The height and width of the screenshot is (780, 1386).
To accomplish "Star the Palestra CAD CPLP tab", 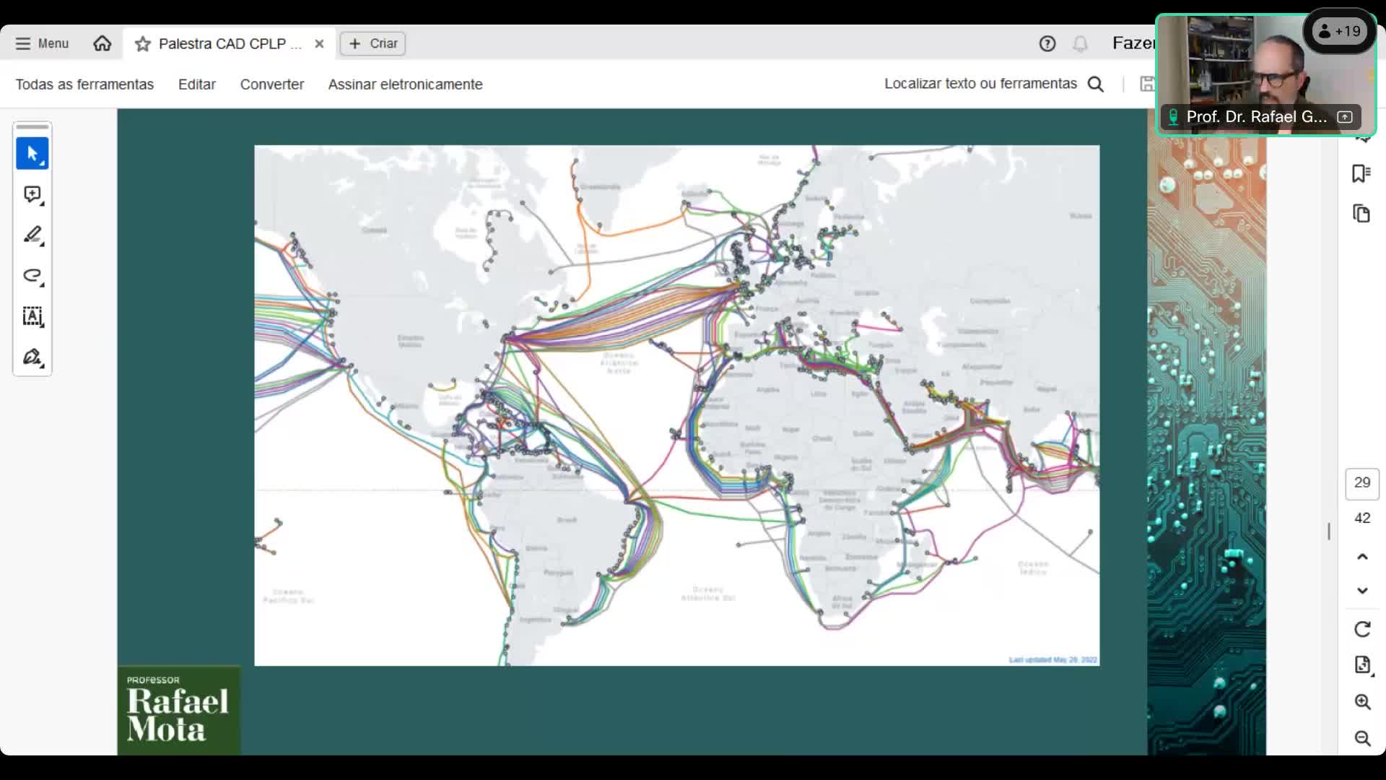I will click(x=143, y=44).
